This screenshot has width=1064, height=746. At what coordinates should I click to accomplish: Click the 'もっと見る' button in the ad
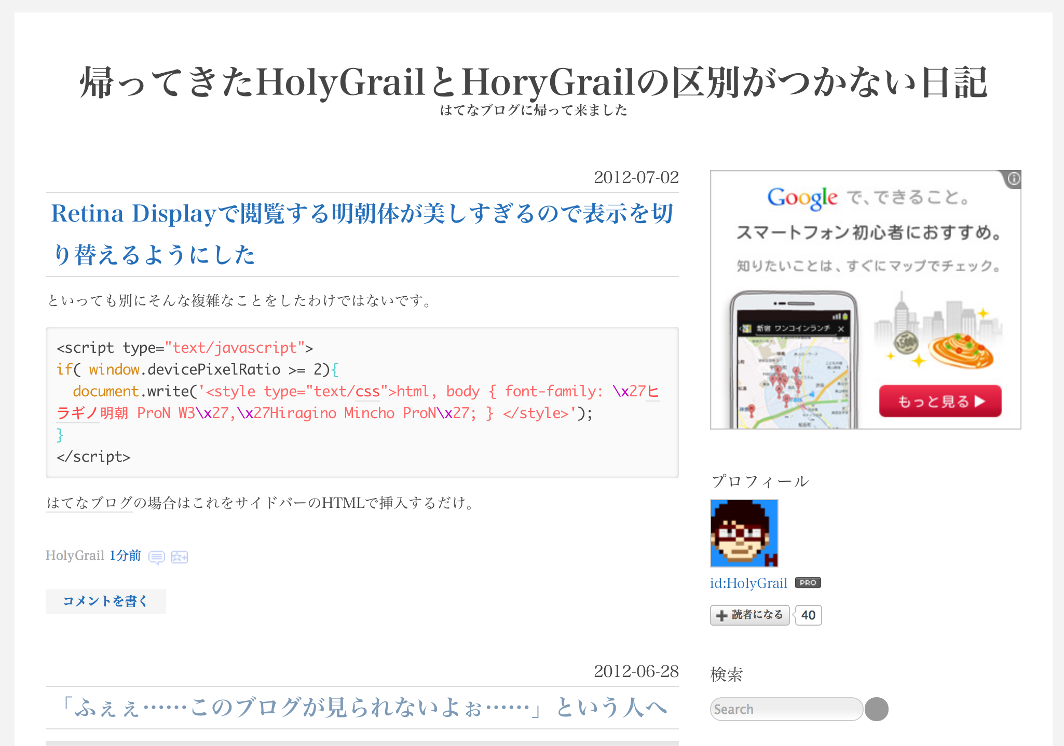940,401
